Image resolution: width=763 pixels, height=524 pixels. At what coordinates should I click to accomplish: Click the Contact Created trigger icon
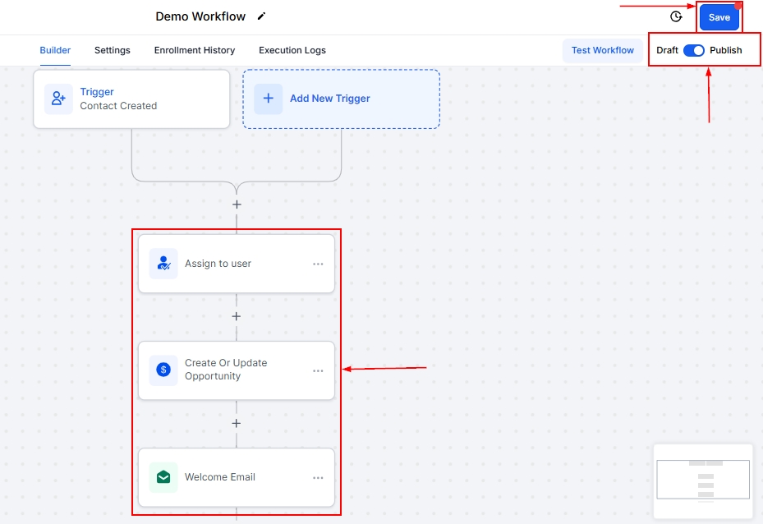(58, 99)
